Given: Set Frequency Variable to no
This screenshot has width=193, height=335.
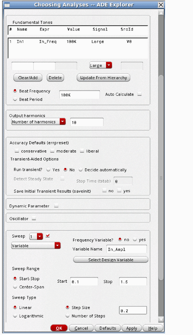Looking at the screenshot, I should pyautogui.click(x=120, y=239).
